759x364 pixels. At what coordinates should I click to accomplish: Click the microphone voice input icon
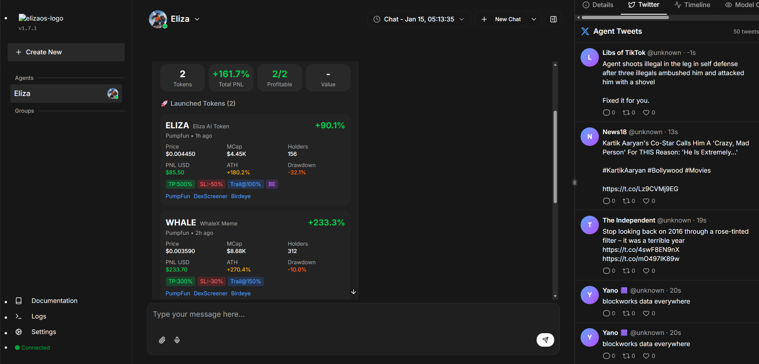[x=177, y=340]
